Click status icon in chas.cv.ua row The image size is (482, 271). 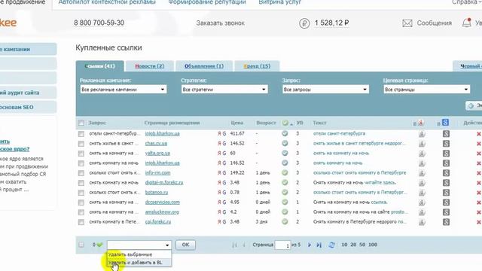pos(285,143)
